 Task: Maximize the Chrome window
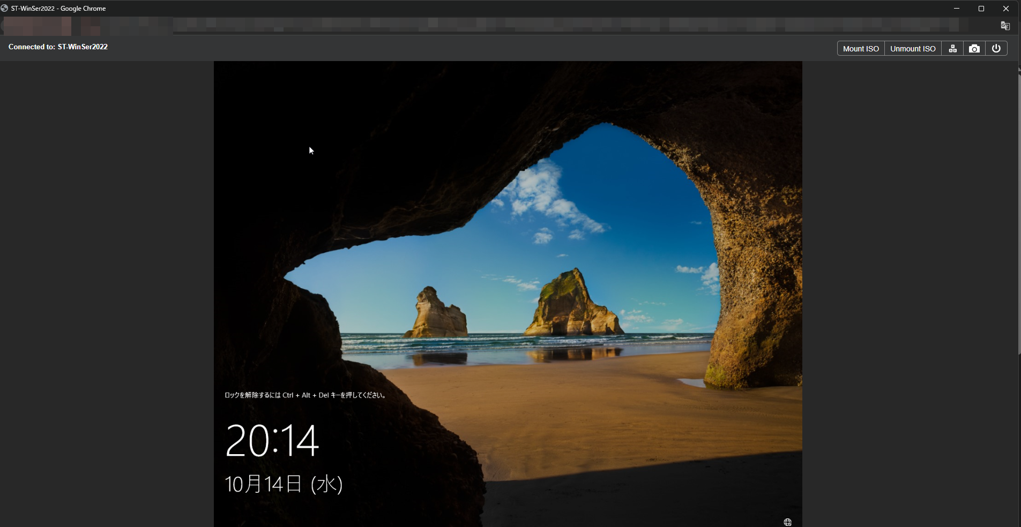coord(981,8)
